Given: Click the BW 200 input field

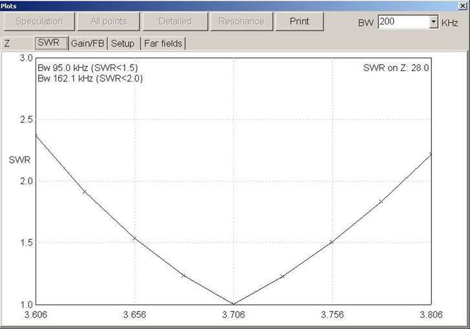Looking at the screenshot, I should click(403, 22).
